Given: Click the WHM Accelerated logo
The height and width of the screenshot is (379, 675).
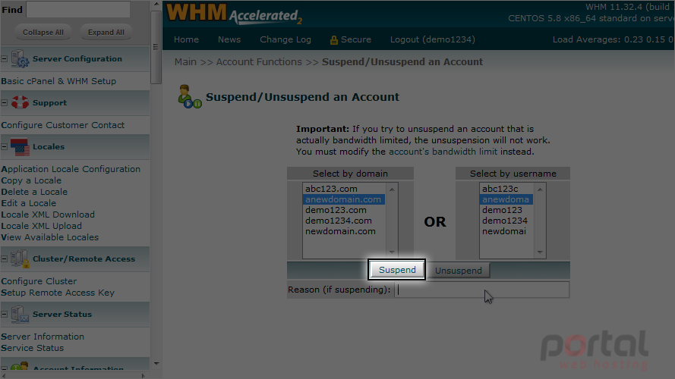Looking at the screenshot, I should click(234, 14).
